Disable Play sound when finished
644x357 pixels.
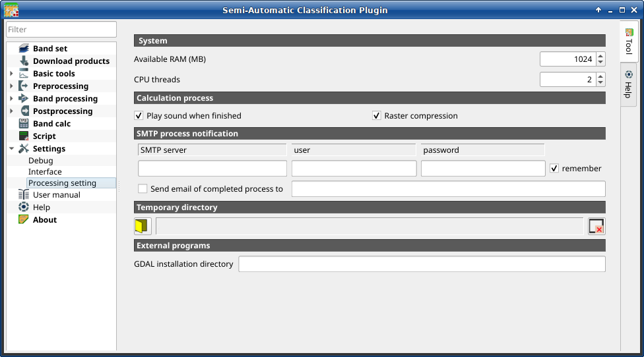pyautogui.click(x=139, y=115)
